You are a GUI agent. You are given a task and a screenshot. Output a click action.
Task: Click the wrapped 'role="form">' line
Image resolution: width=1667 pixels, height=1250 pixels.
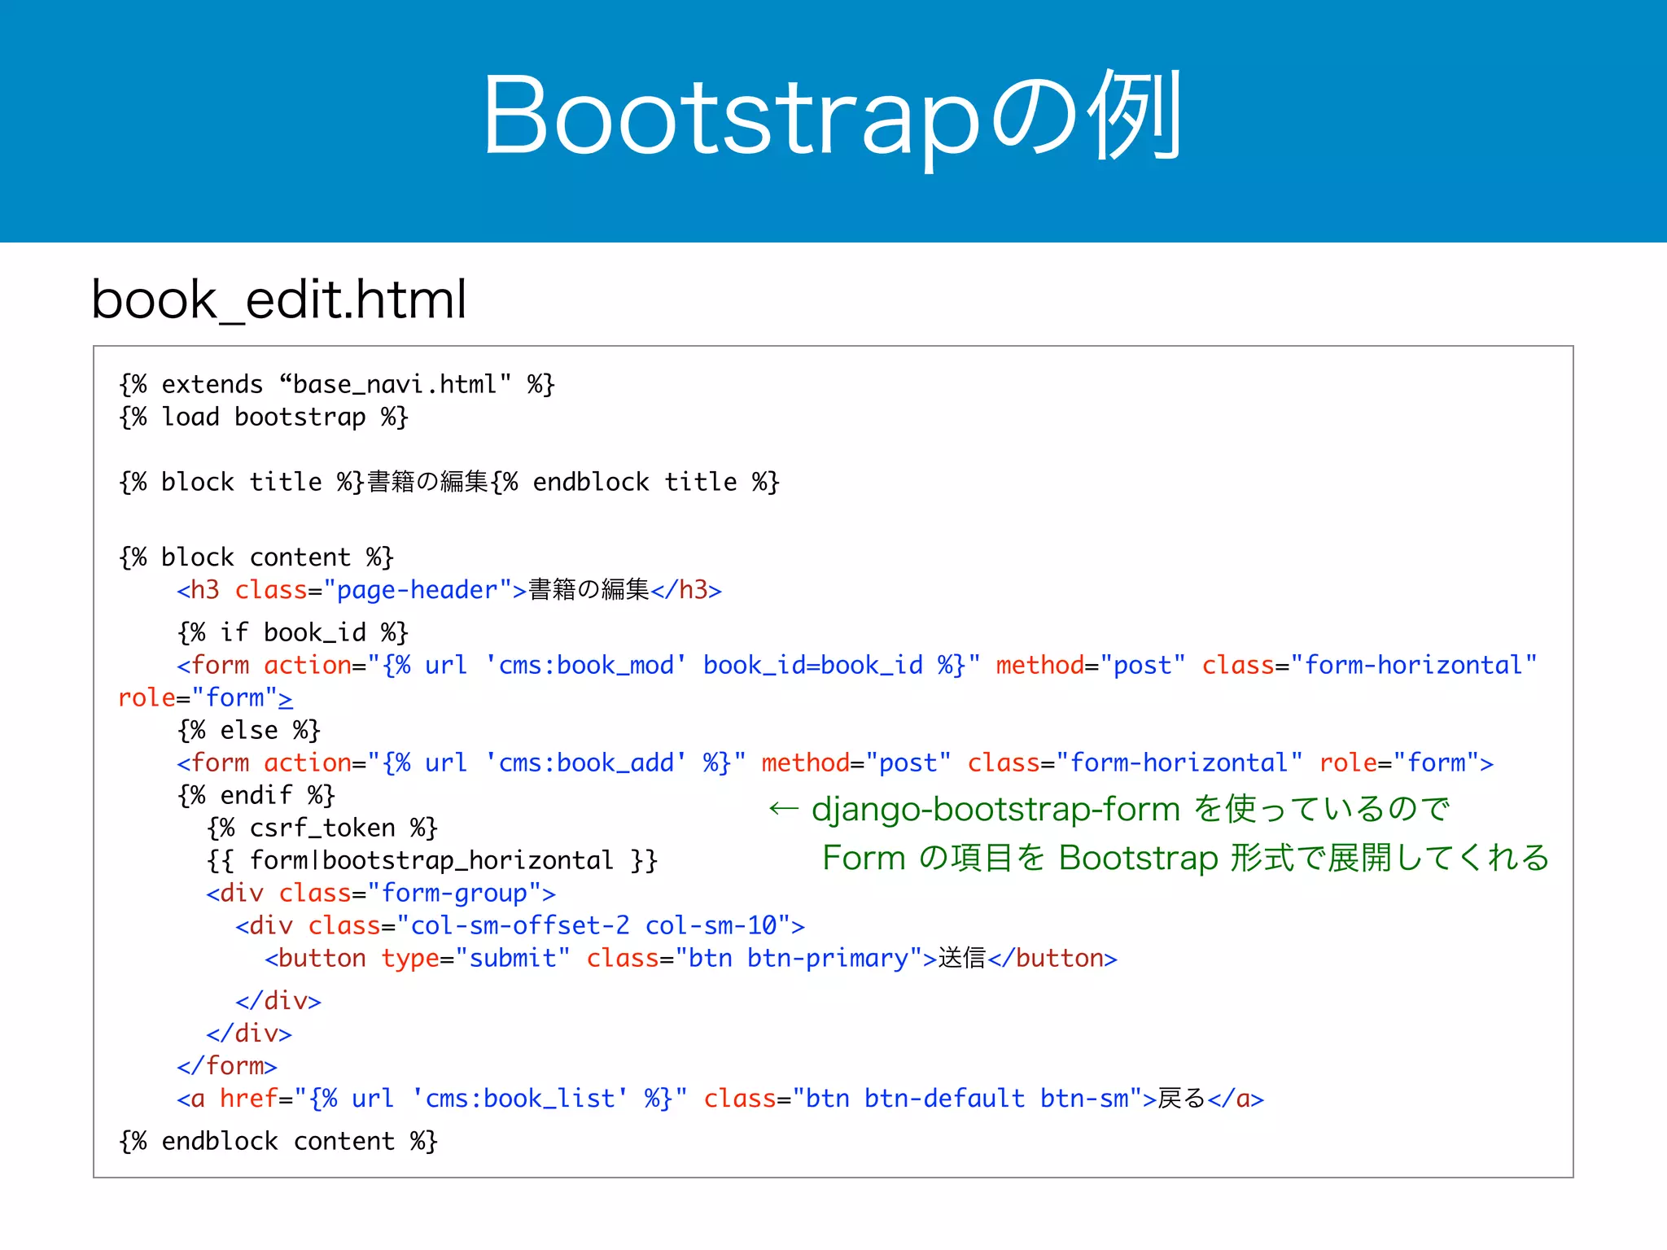(206, 697)
